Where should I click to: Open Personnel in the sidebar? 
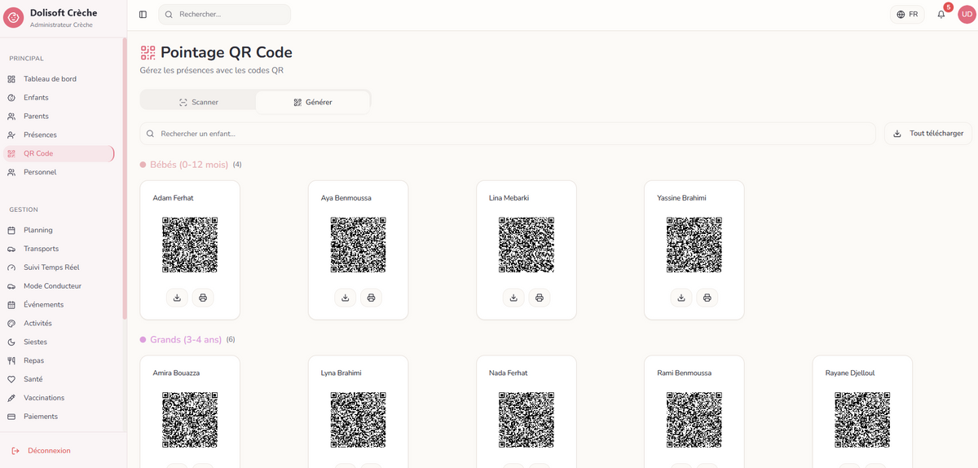pos(59,172)
